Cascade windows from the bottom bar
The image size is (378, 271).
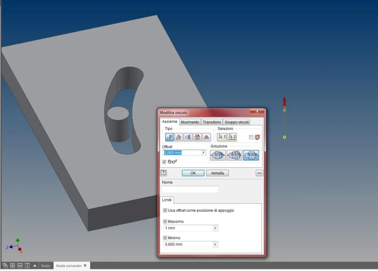tap(5, 265)
